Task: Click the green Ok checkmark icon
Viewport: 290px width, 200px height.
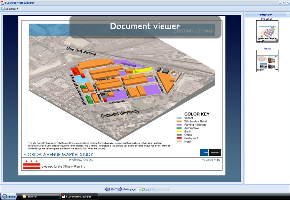Action: click(x=143, y=190)
